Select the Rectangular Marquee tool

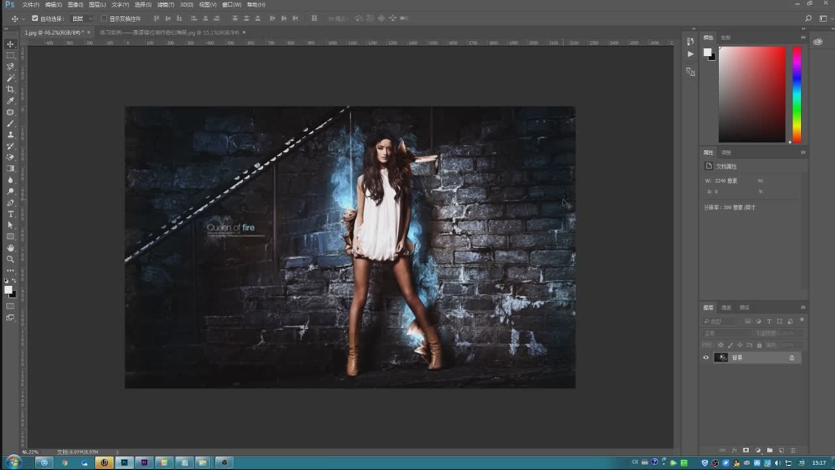click(x=10, y=55)
